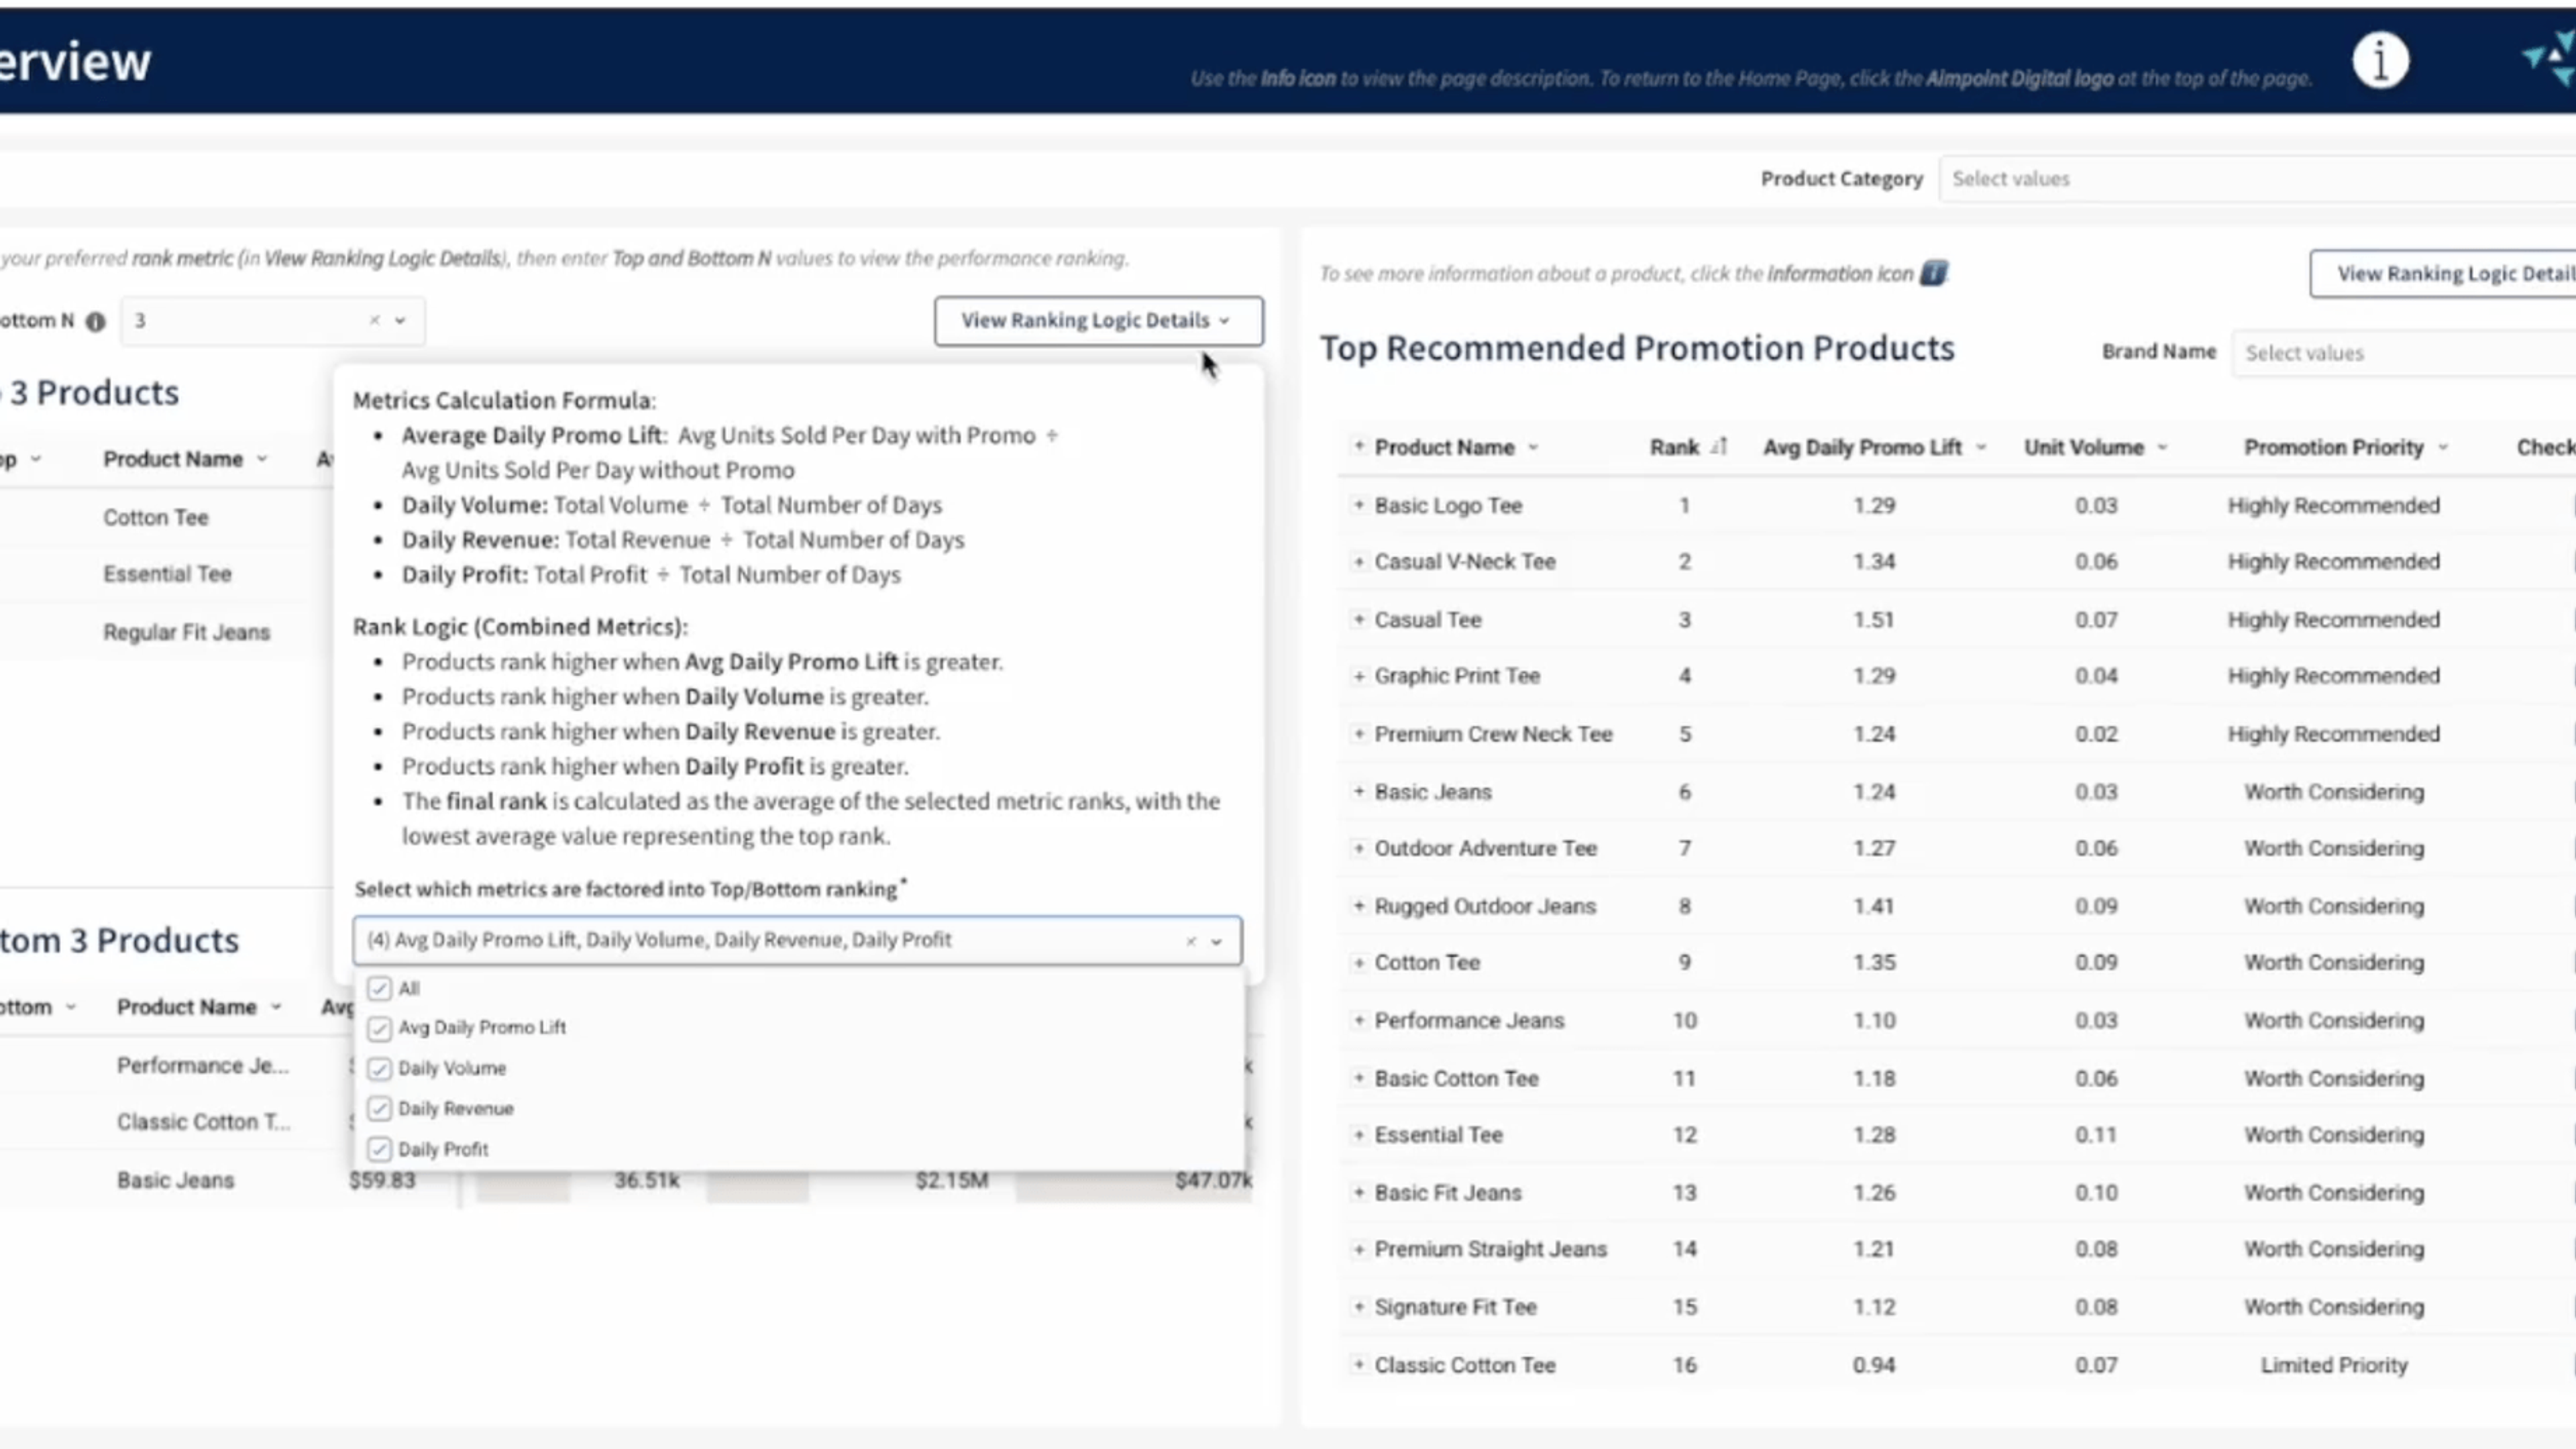Viewport: 2576px width, 1449px height.
Task: Clear the selected ranking metrics with the x
Action: coord(1191,941)
